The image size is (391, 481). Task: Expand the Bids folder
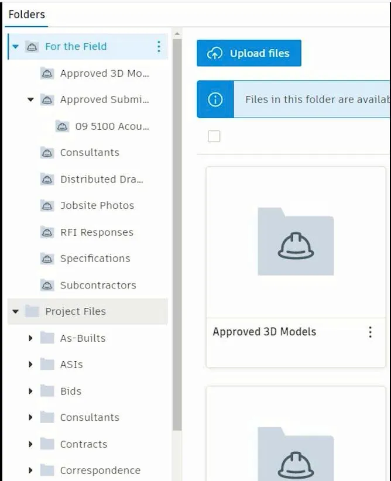tap(30, 391)
